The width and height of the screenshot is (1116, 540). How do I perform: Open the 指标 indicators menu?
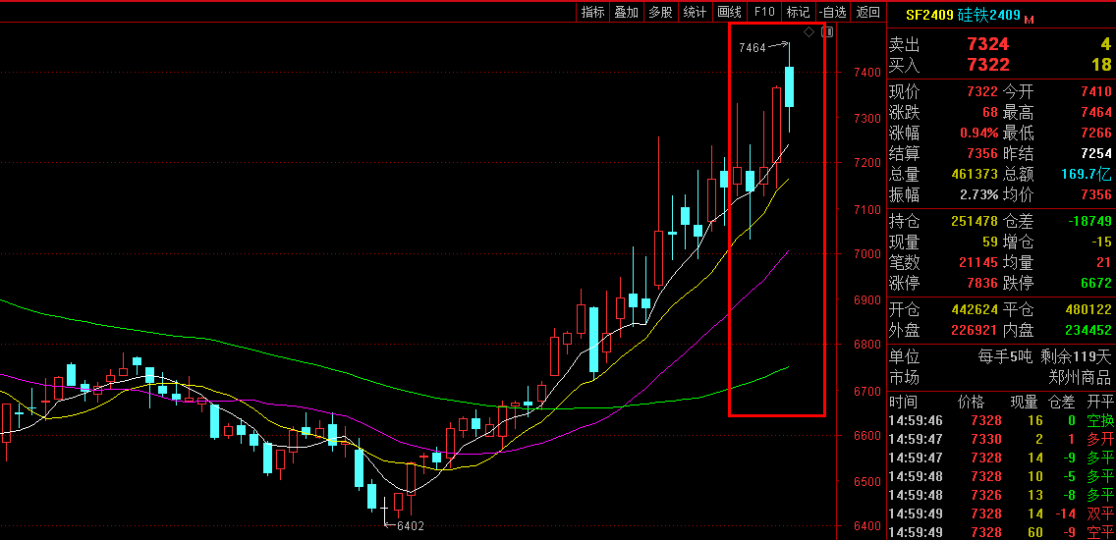[x=592, y=12]
